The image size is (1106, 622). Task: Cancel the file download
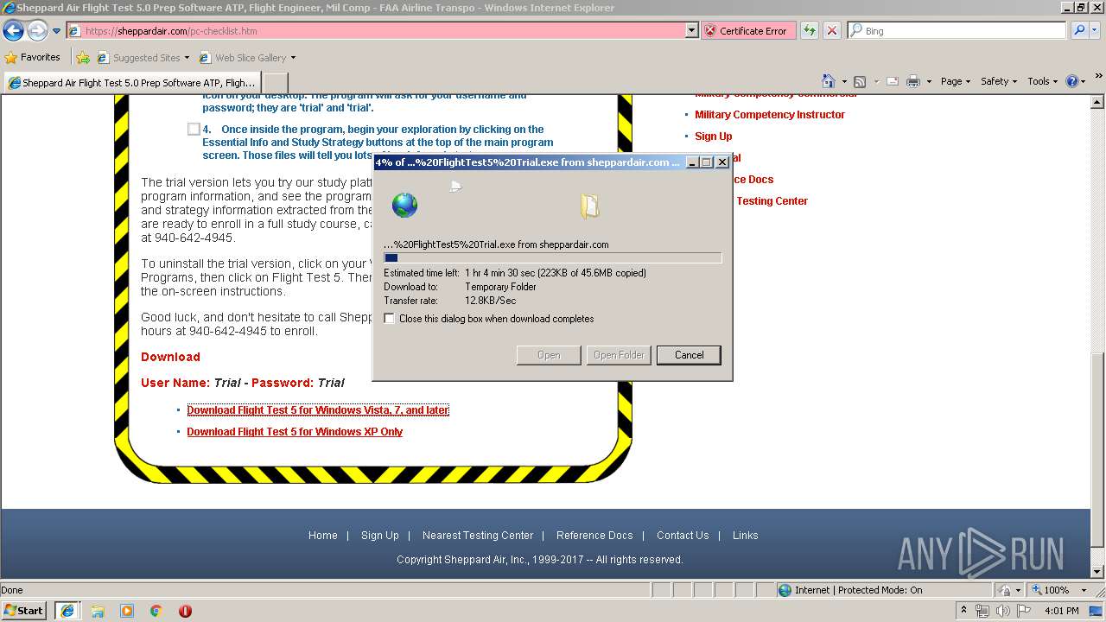point(689,355)
